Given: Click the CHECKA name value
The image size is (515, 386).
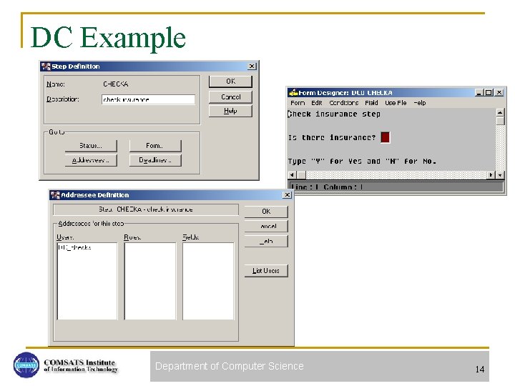Looking at the screenshot, I should pyautogui.click(x=116, y=84).
